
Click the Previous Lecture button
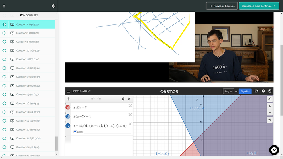click(222, 6)
